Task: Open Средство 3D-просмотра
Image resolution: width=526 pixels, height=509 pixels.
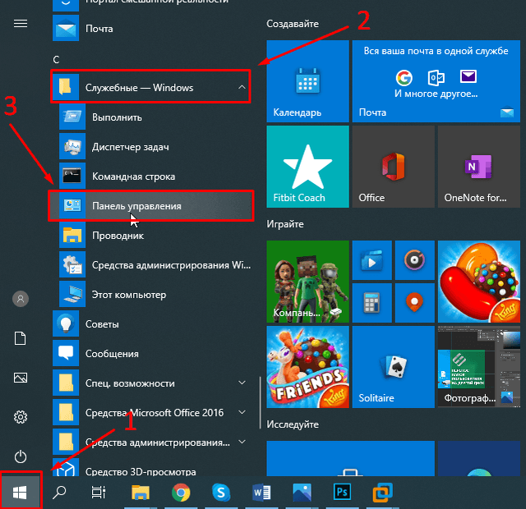Action: 151,469
